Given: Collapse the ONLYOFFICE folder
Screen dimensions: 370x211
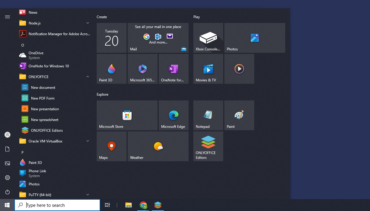Looking at the screenshot, I should [54, 77].
